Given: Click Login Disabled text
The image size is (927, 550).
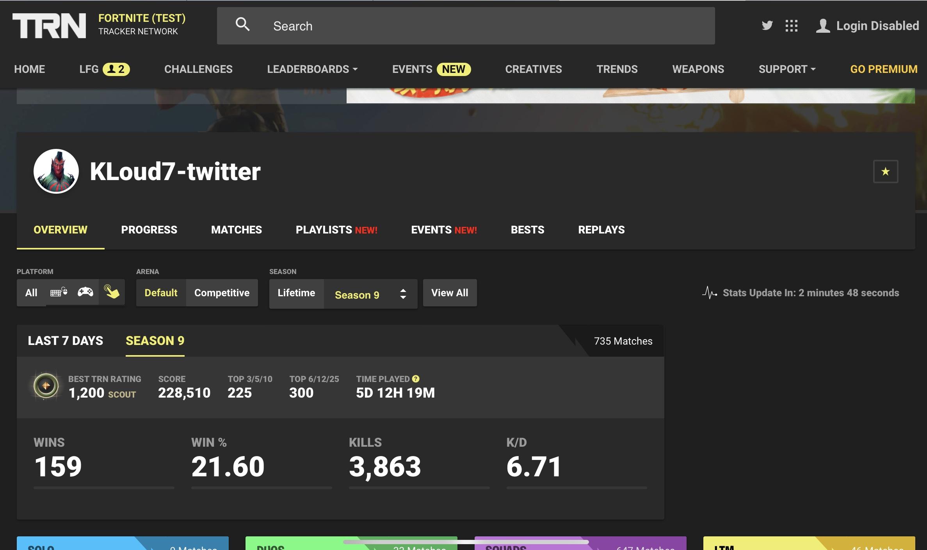Looking at the screenshot, I should pyautogui.click(x=877, y=26).
